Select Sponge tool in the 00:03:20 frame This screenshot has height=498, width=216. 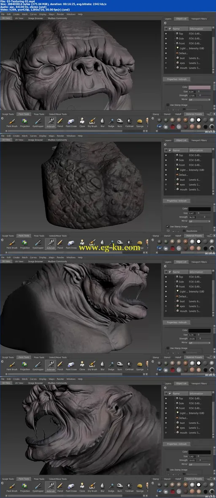140,122
